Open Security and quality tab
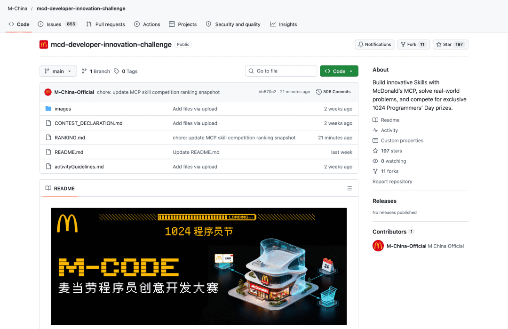This screenshot has width=508, height=329. [x=233, y=24]
